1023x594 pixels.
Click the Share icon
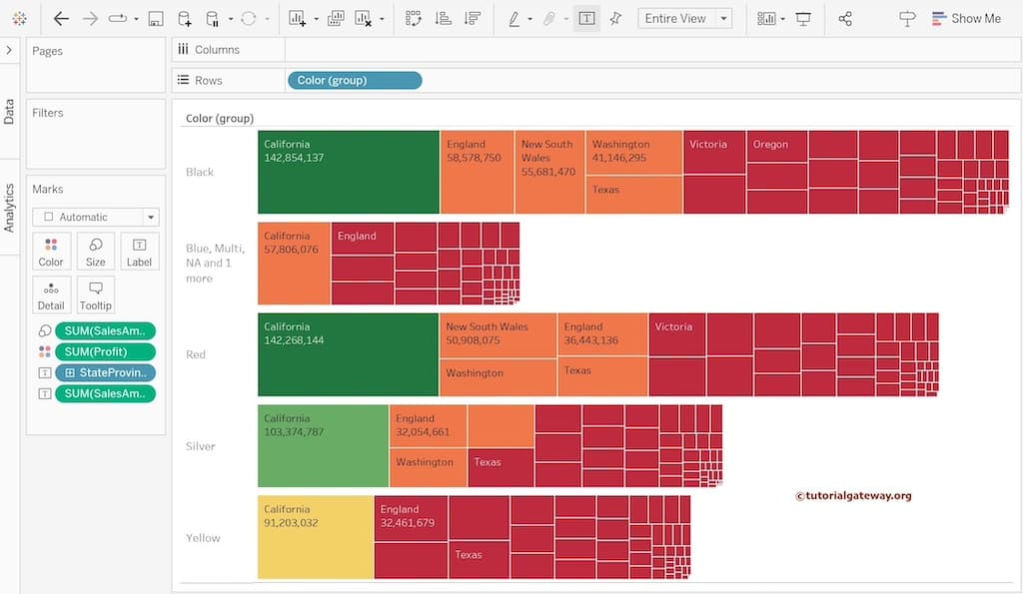845,19
